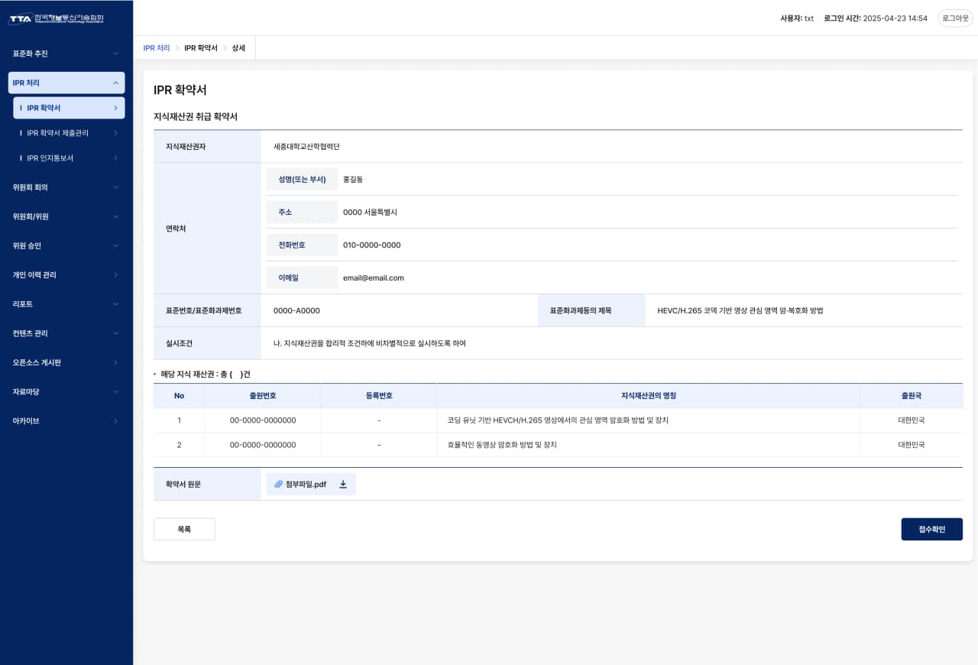Go to 오픈소스 게시판
Screen dimensions: 978x665
[66, 363]
